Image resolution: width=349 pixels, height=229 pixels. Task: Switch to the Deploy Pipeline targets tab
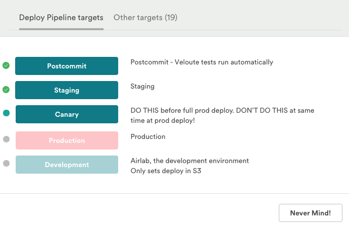click(x=61, y=18)
